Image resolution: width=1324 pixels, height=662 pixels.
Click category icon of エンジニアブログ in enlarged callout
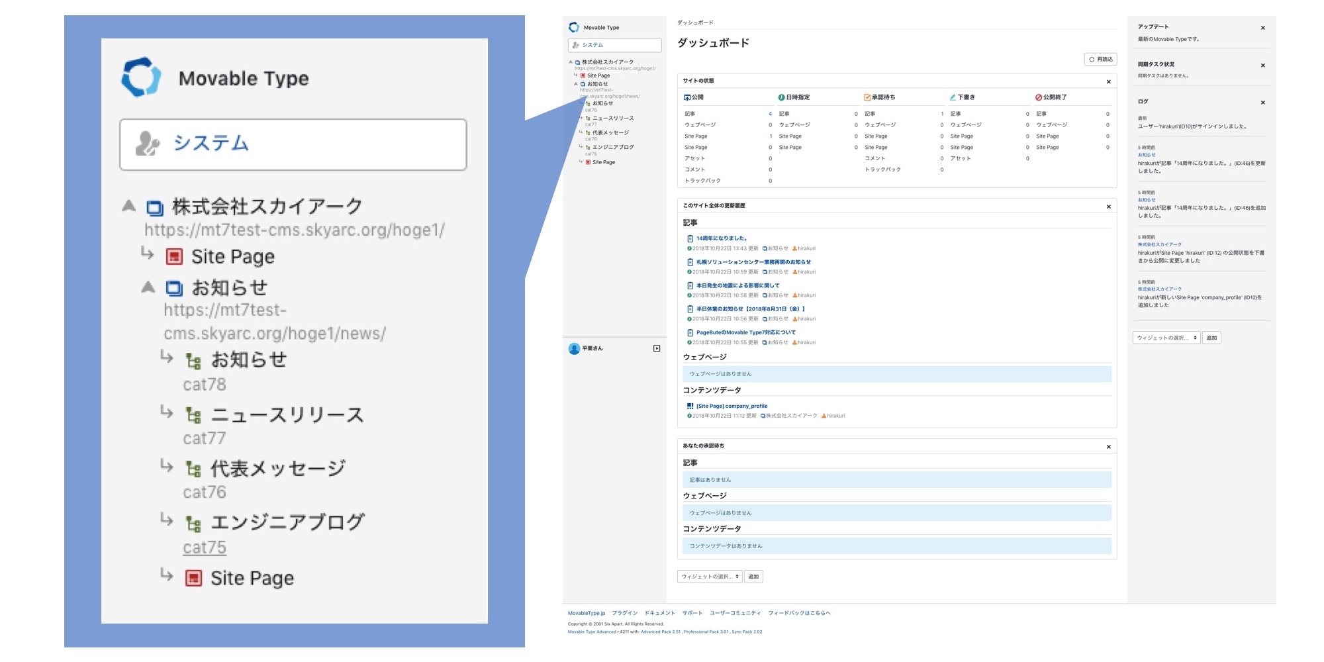coord(193,524)
